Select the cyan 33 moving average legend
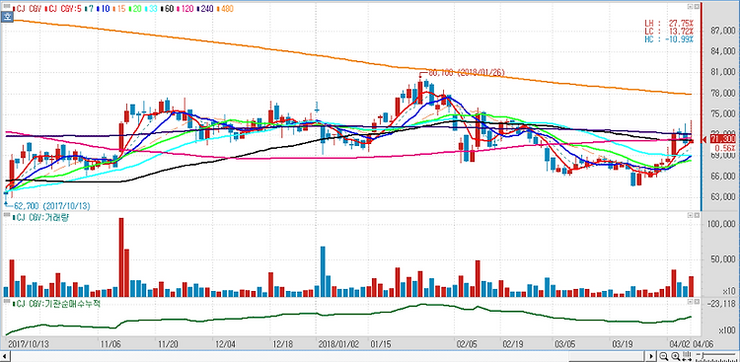The image size is (740, 362). [x=152, y=9]
